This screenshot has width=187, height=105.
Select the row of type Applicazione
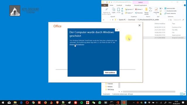165,35
